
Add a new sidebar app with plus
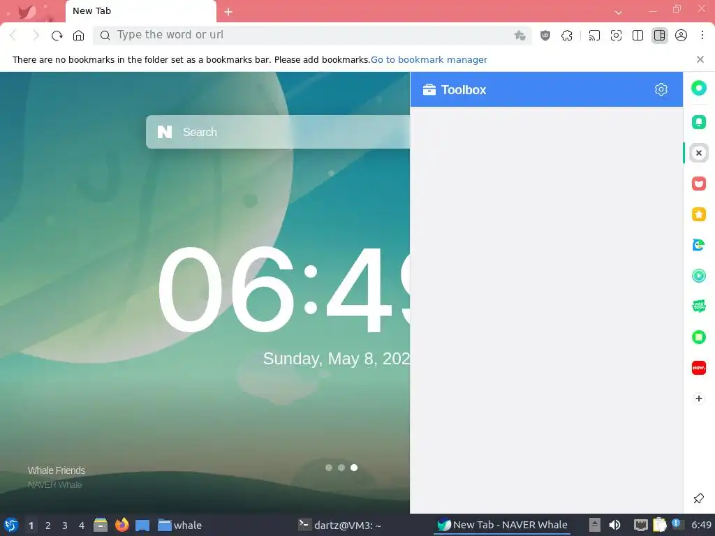coord(698,399)
